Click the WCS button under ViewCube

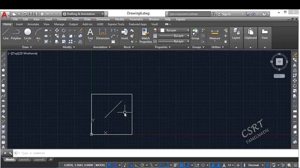279,76
